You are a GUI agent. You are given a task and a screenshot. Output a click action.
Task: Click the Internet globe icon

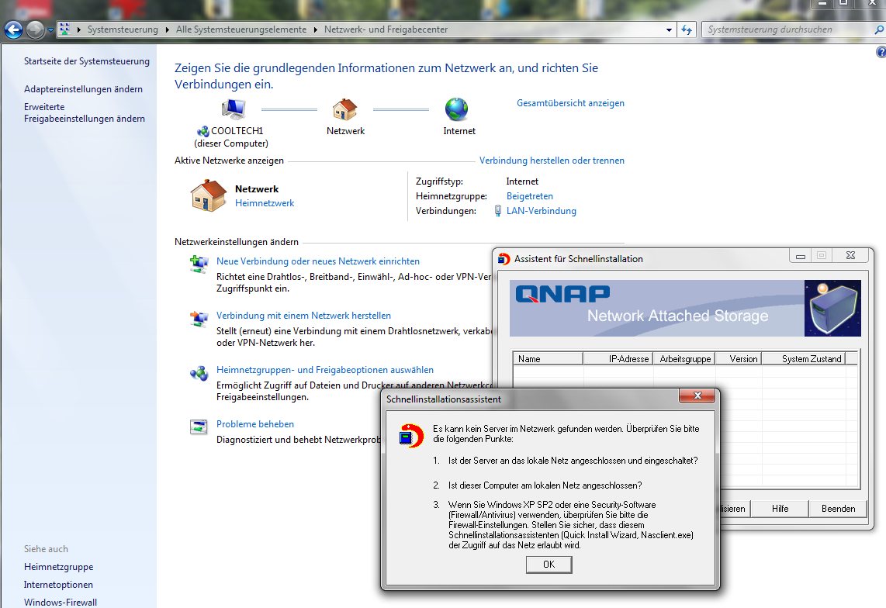[457, 109]
